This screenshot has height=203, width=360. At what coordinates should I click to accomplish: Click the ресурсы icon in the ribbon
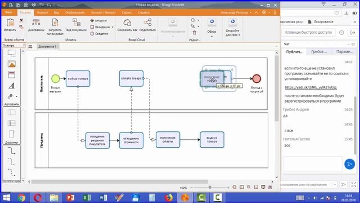[92, 20]
